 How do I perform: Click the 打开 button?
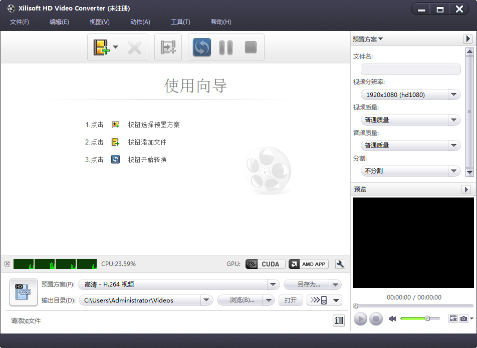point(291,300)
